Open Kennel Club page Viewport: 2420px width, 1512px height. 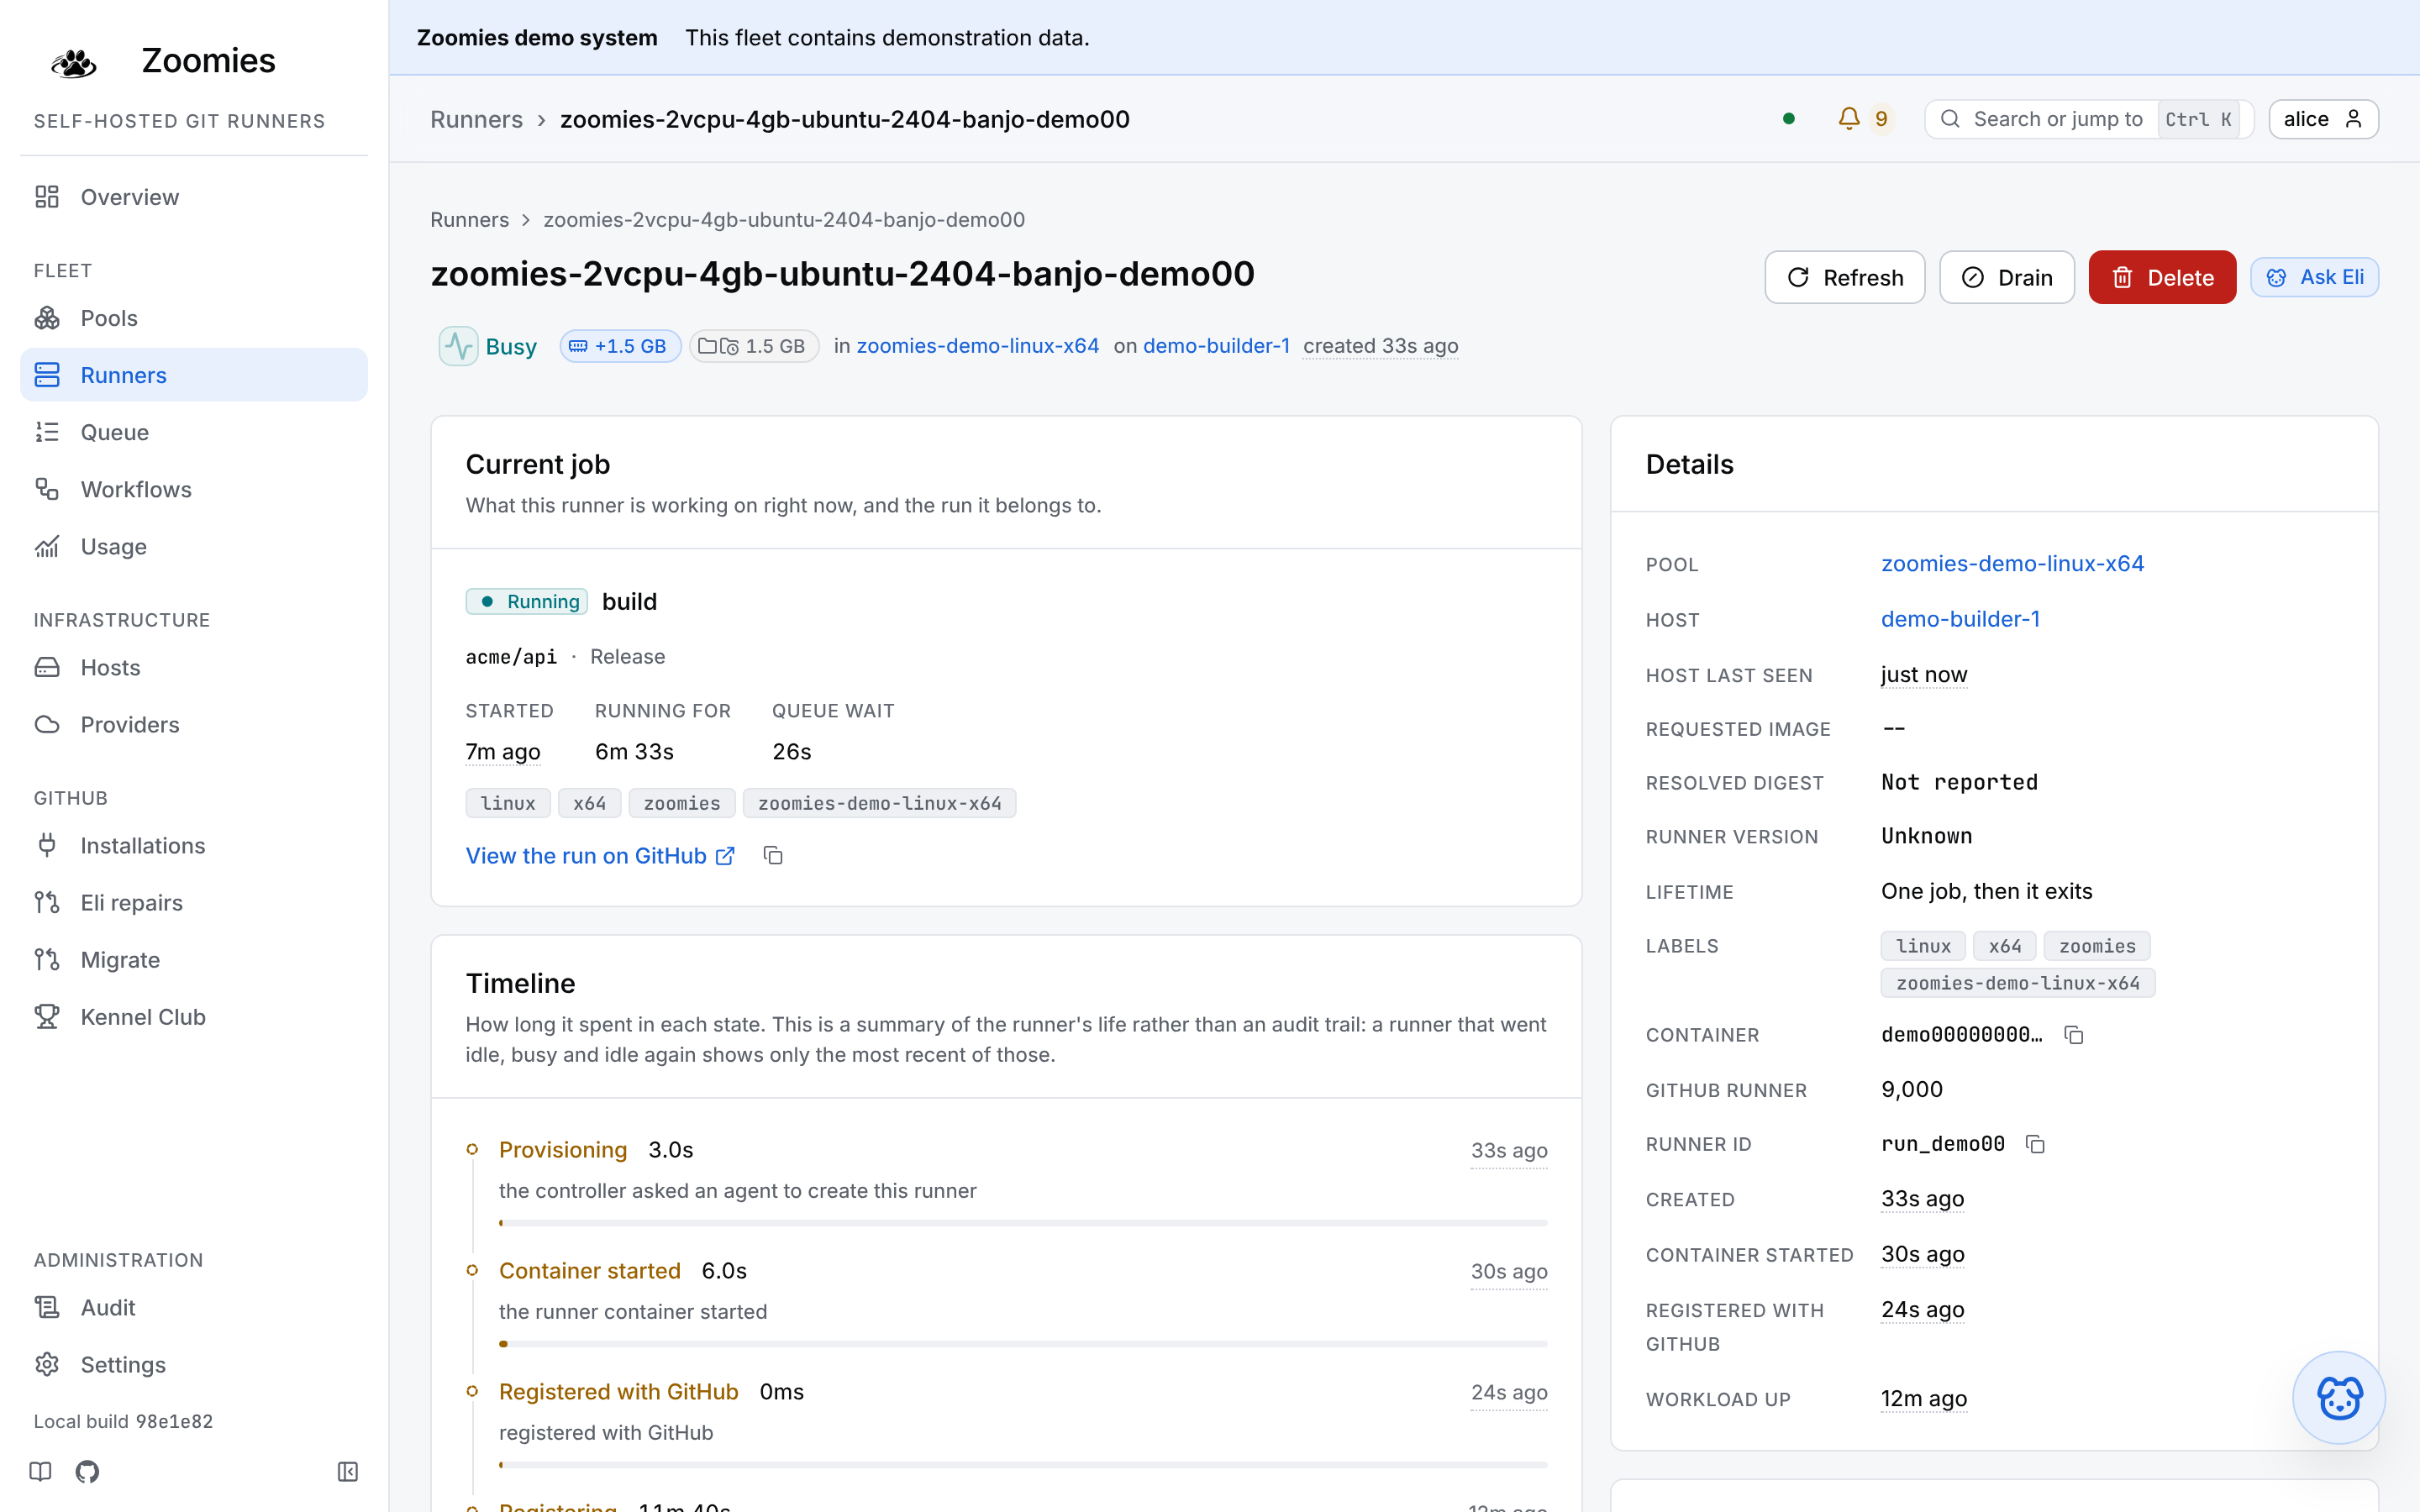[194, 1016]
